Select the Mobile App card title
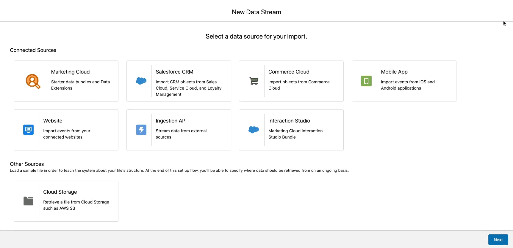Screen dimensions: 513x248 point(394,72)
